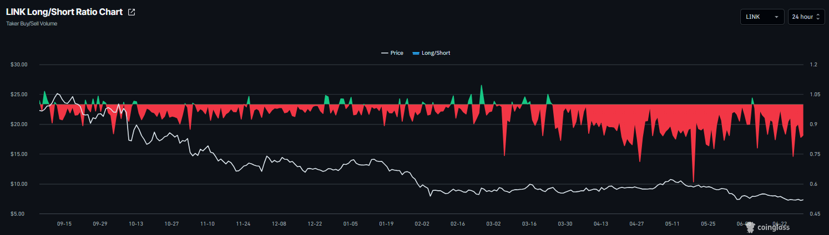Click the white Price legend line marker
This screenshot has width=829, height=235.
click(384, 53)
